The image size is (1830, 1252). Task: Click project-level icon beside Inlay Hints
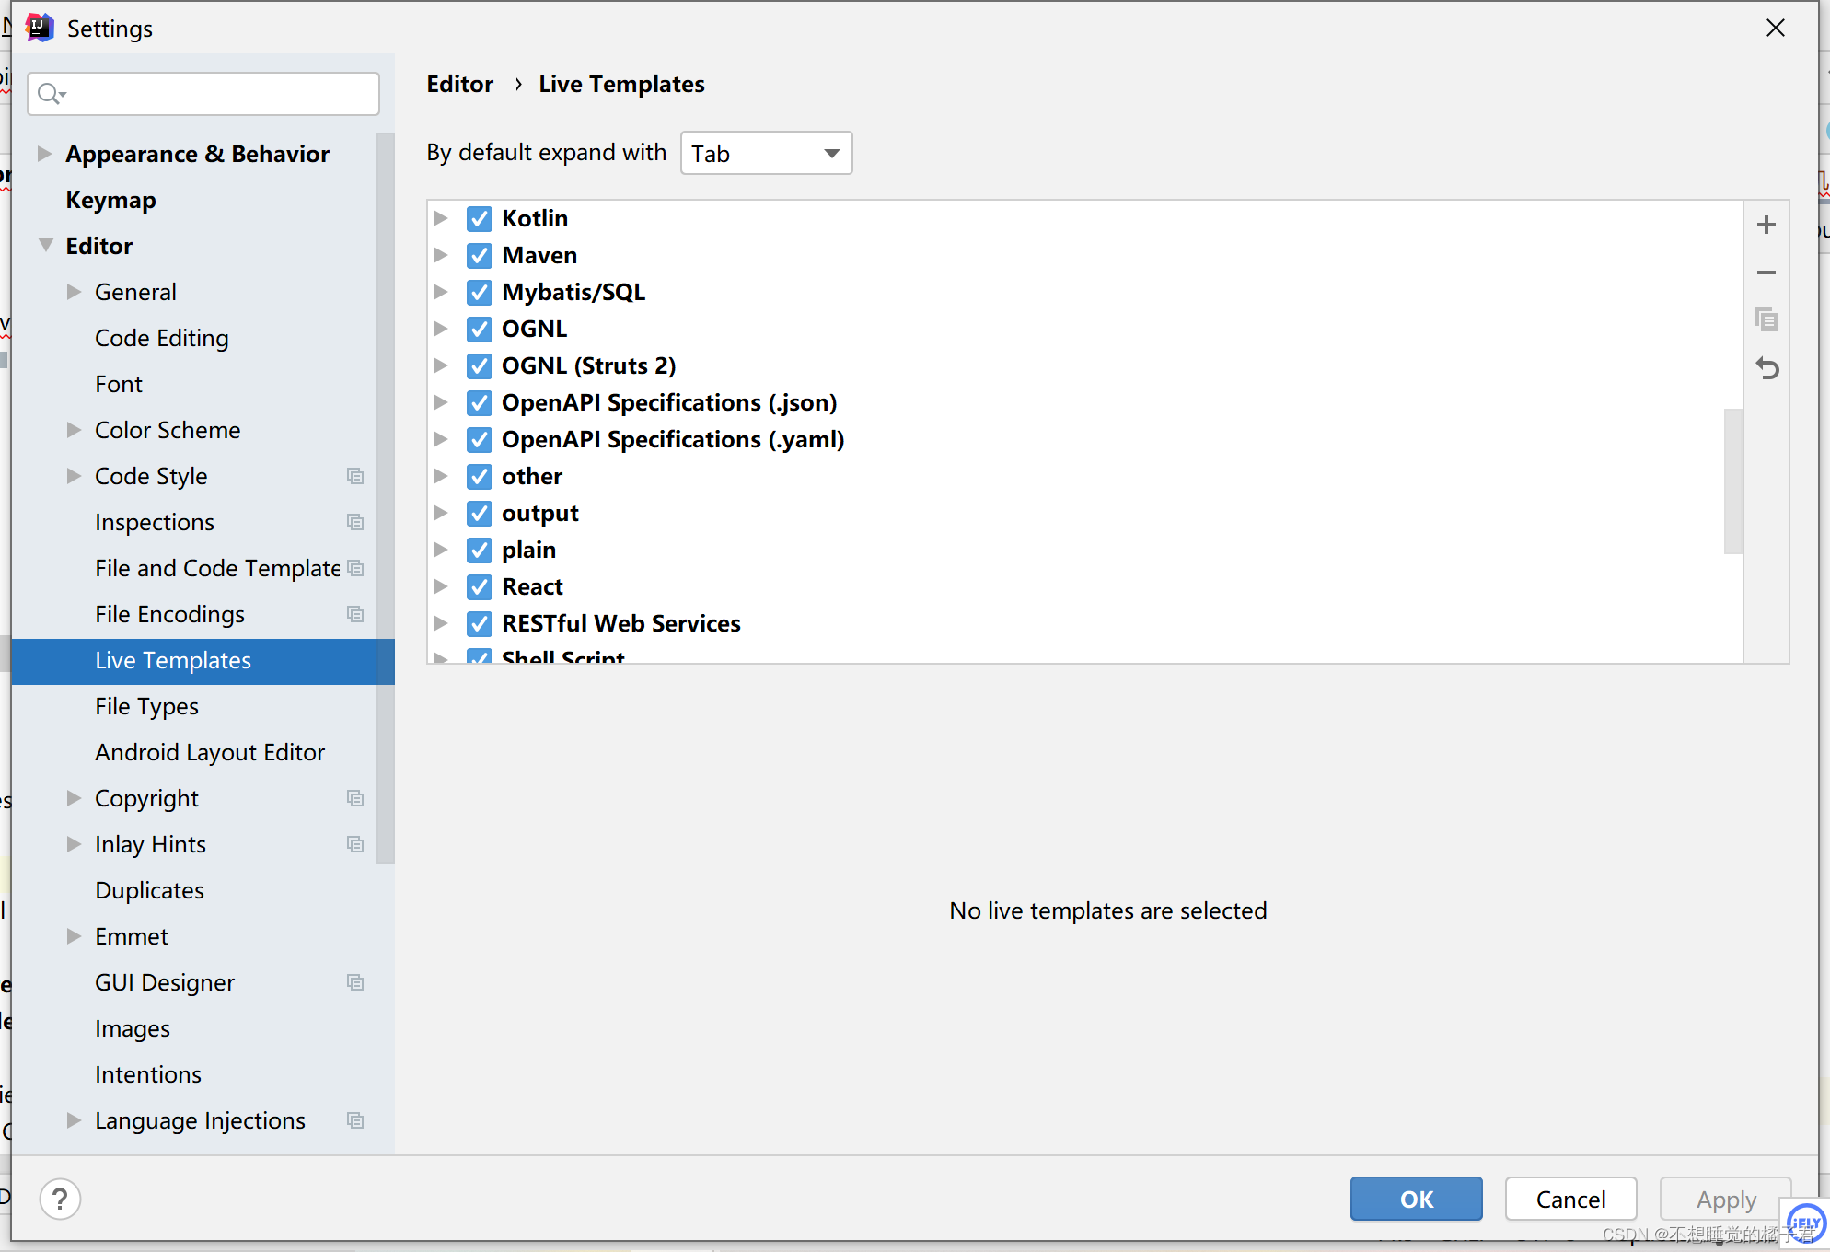[355, 844]
